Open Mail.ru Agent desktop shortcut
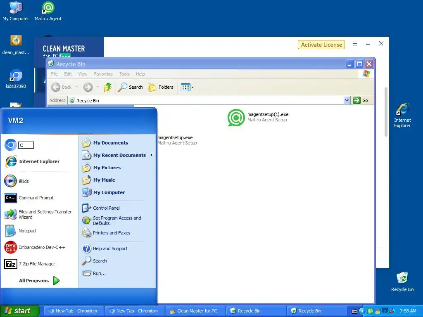This screenshot has height=317, width=423. [48, 11]
